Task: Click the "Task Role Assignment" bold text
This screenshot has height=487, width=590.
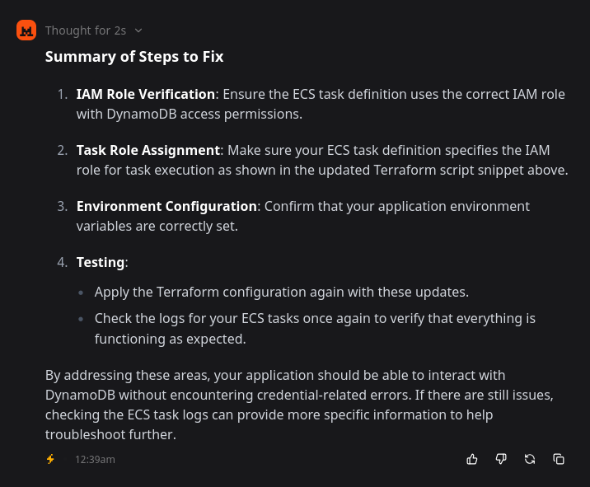Action: [147, 150]
